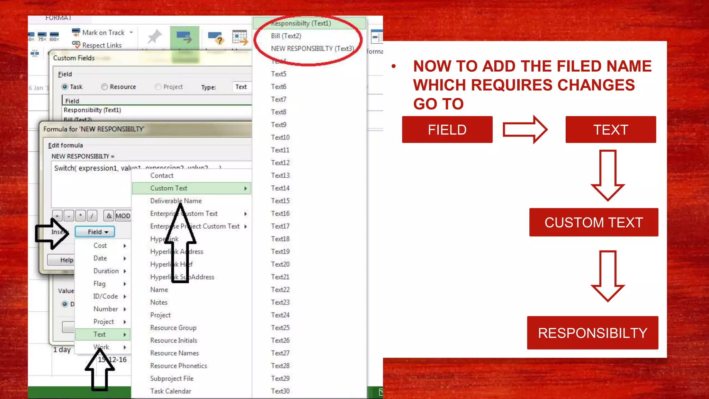
Task: Click the information form icon at right
Action: coord(377,37)
